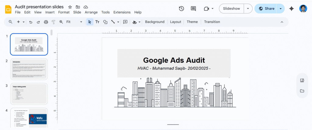Select slide 3 Today's talking points thumbnail
312x130 pixels.
[x=29, y=94]
